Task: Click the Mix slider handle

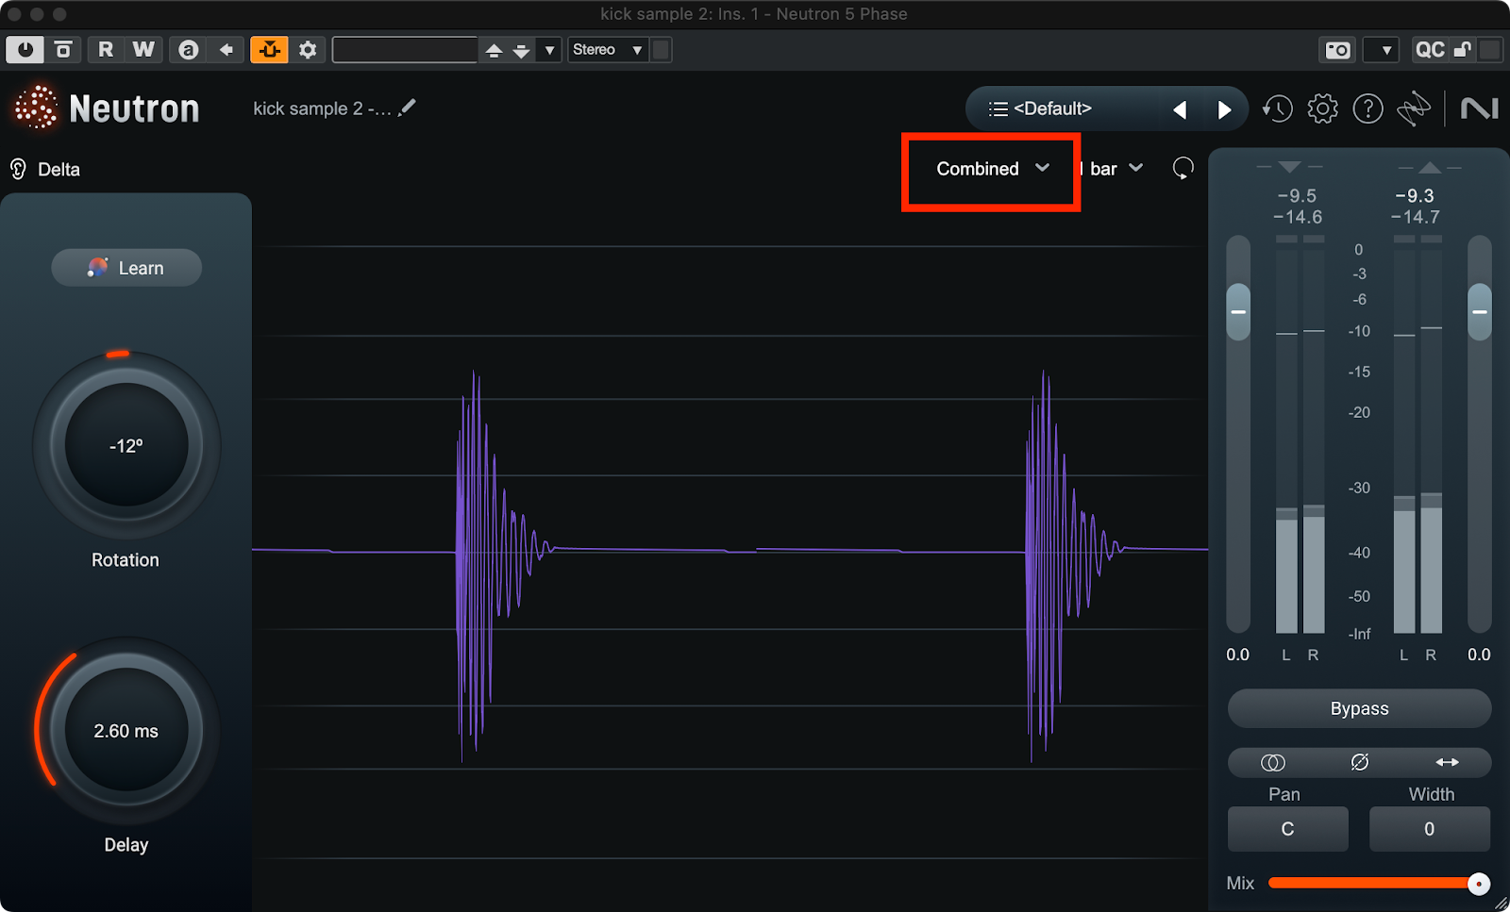Action: (1479, 884)
